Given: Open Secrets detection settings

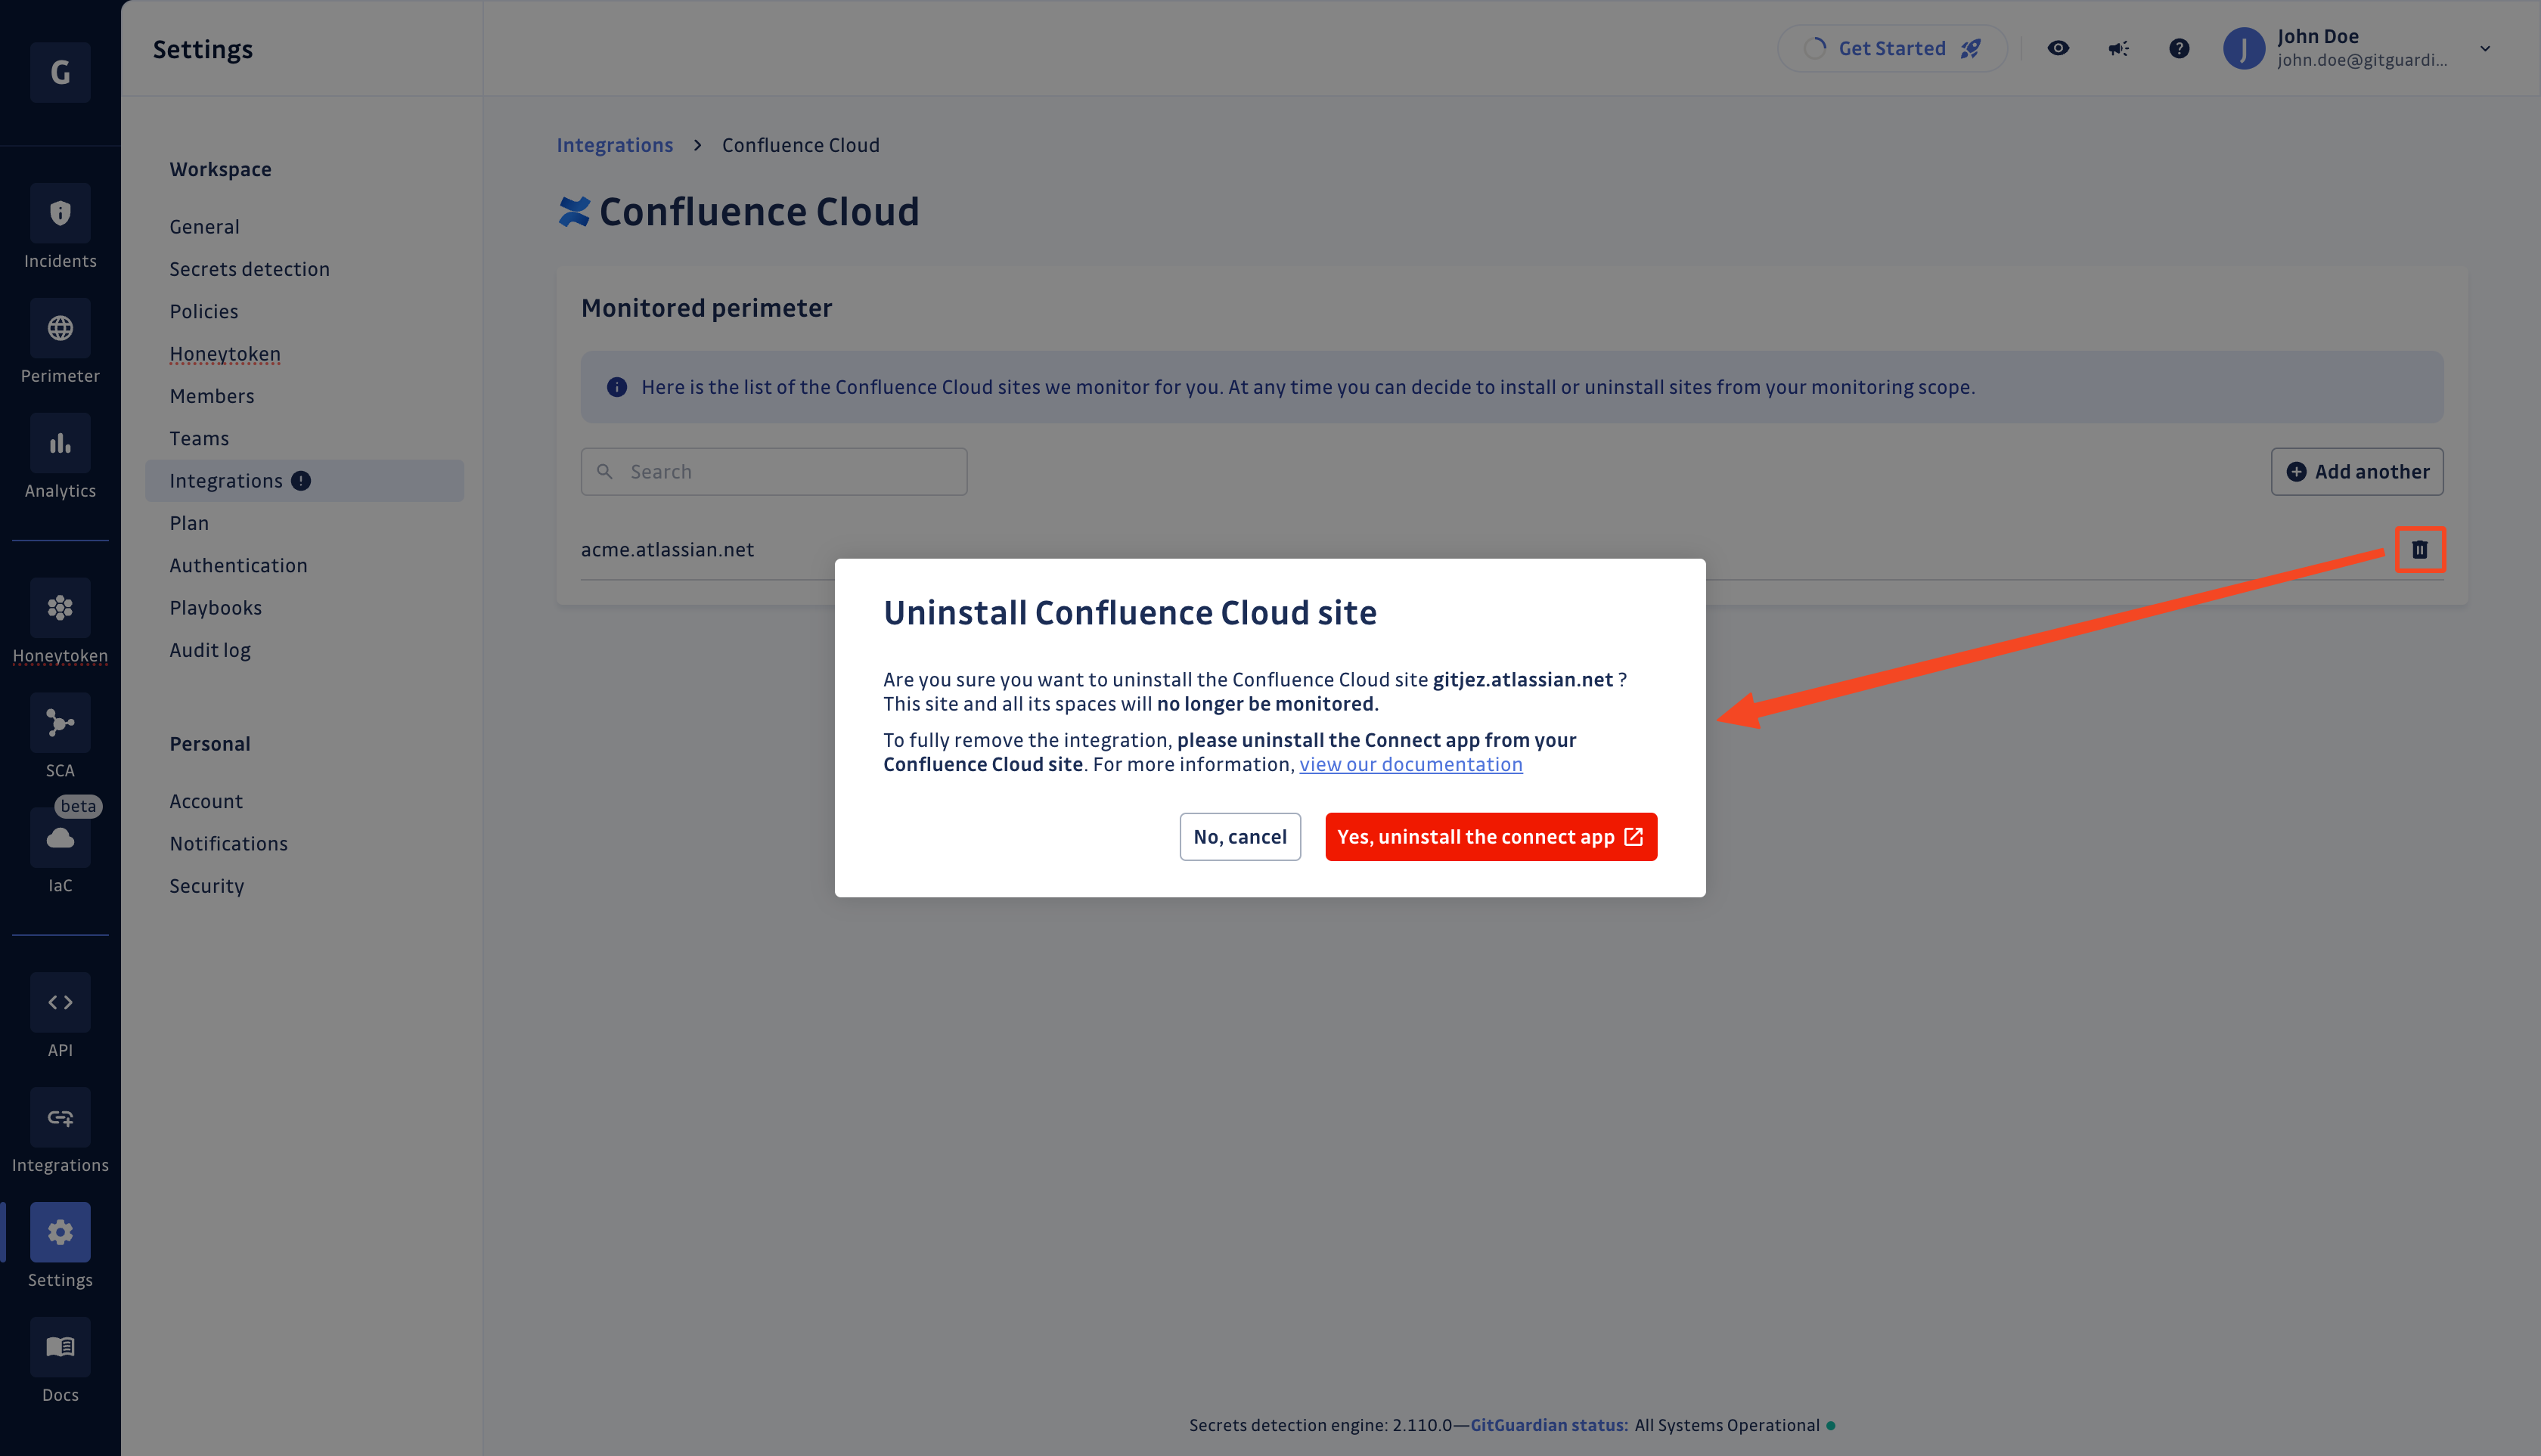Looking at the screenshot, I should (249, 269).
